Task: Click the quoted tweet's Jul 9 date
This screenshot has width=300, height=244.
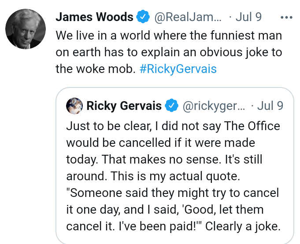Action: pyautogui.click(x=270, y=106)
